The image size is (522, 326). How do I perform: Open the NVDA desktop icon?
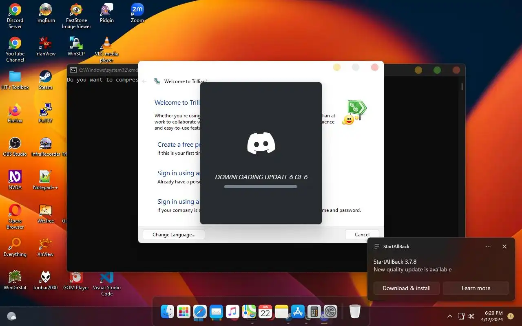(15, 181)
